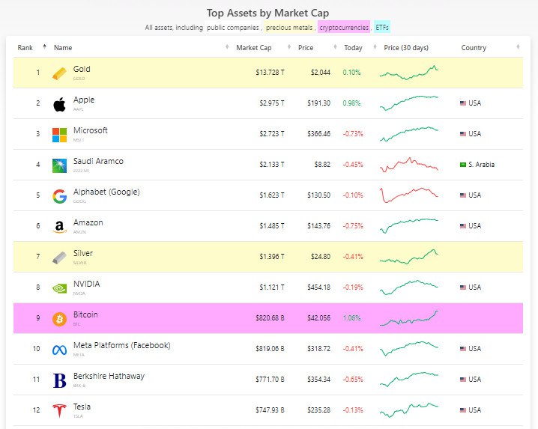Image resolution: width=538 pixels, height=429 pixels.
Task: Sort by Price column arrow
Action: pyautogui.click(x=335, y=46)
